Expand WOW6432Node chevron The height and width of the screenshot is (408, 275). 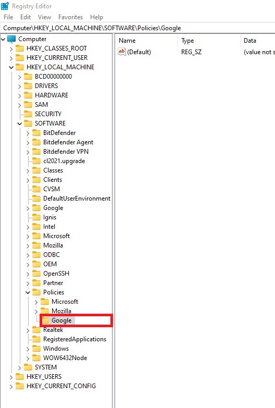point(28,358)
